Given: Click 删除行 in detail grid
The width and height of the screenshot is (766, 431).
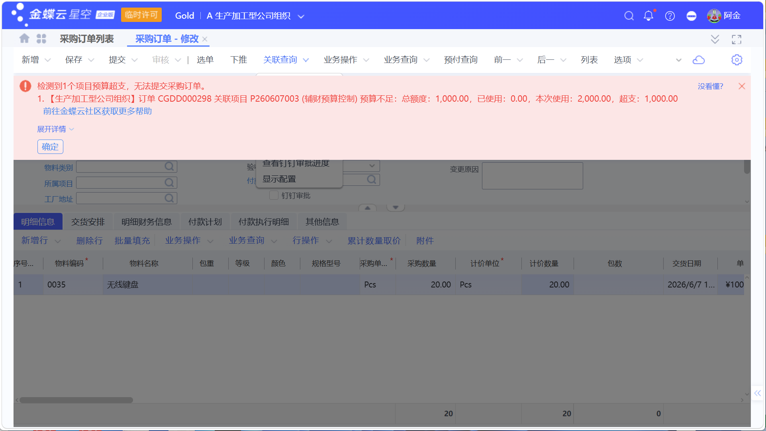Looking at the screenshot, I should coord(90,241).
